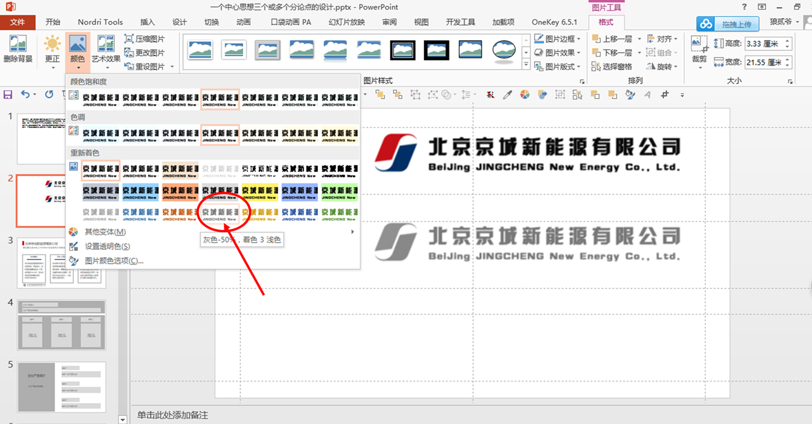This screenshot has width=812, height=424.
Task: Click Change Picture (更改图片)
Action: 145,52
